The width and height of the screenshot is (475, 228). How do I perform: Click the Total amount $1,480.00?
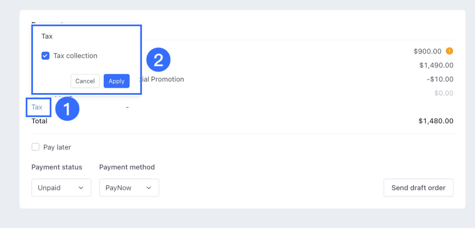436,121
